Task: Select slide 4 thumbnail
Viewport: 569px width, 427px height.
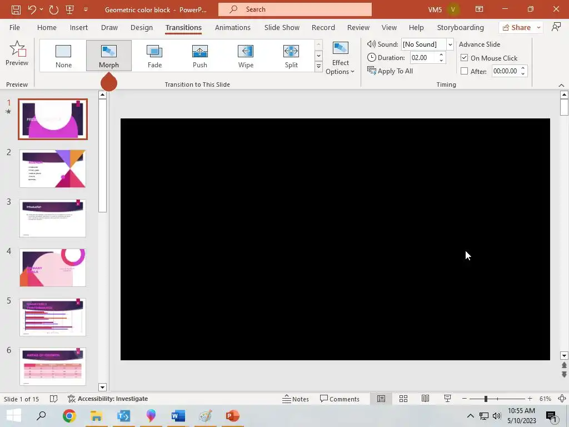Action: coord(53,267)
